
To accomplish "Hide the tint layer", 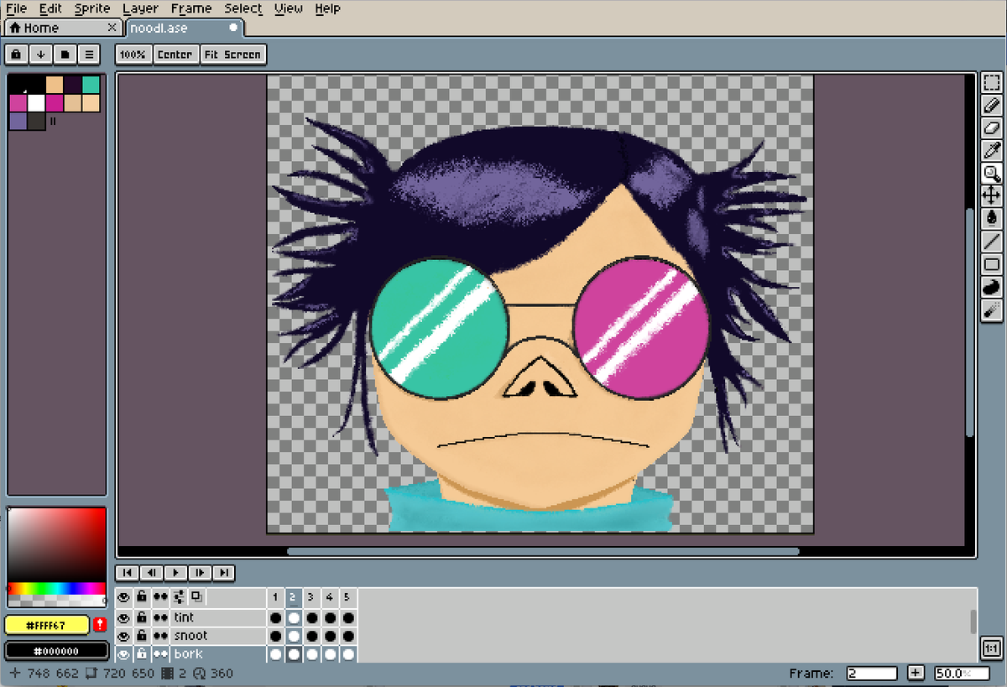I will click(x=123, y=617).
